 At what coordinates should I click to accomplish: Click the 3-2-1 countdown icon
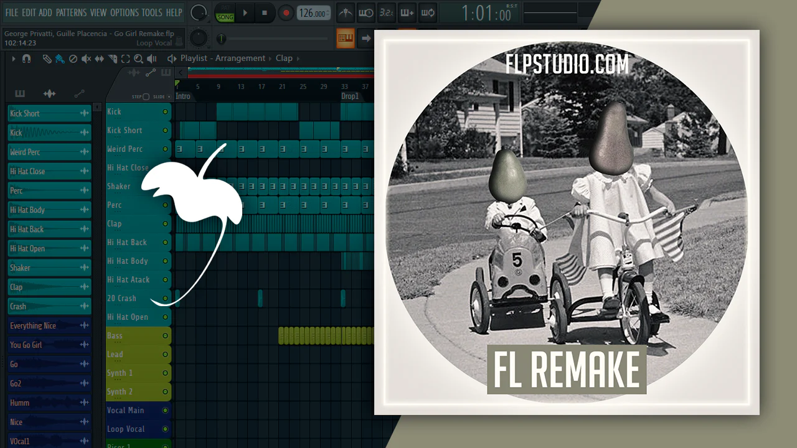(x=386, y=12)
